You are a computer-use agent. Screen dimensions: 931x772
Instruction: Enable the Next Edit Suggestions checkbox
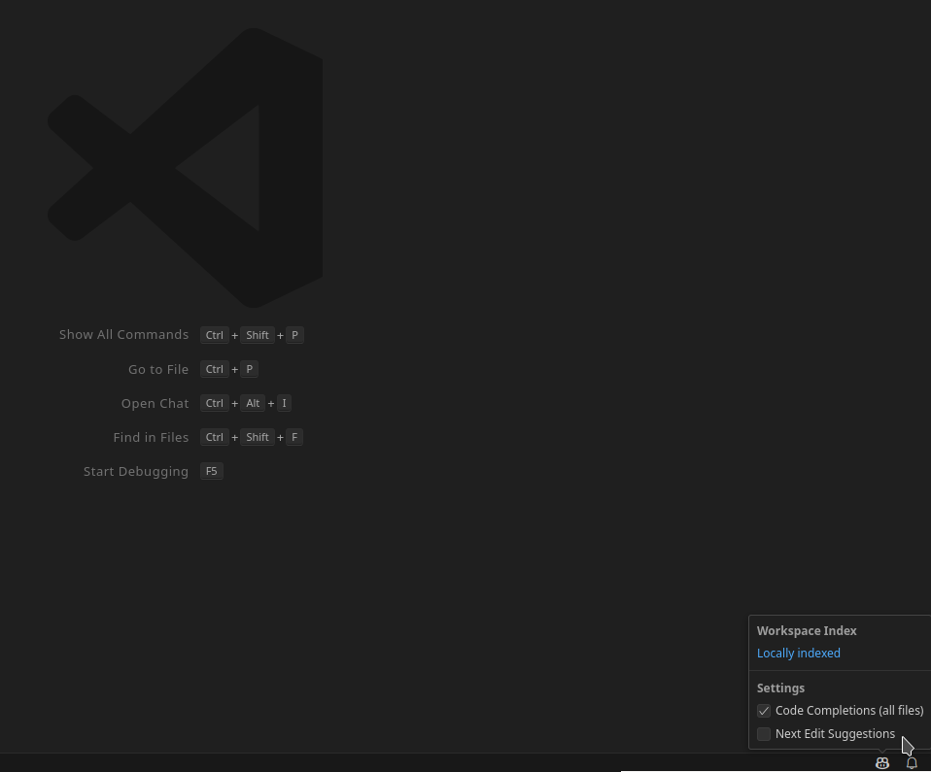click(764, 734)
